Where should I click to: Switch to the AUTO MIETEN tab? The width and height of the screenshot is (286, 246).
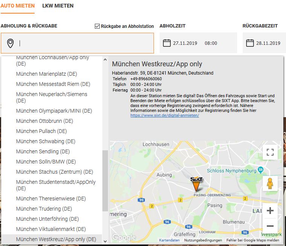[18, 6]
